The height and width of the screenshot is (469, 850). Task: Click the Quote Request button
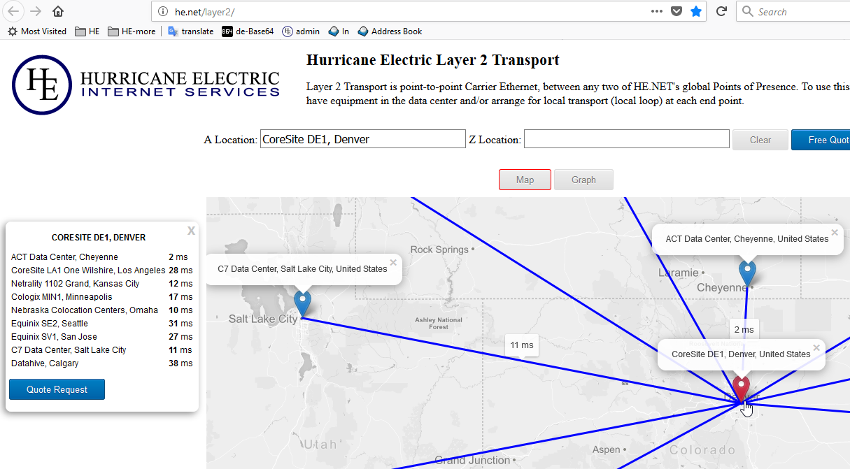pos(57,389)
